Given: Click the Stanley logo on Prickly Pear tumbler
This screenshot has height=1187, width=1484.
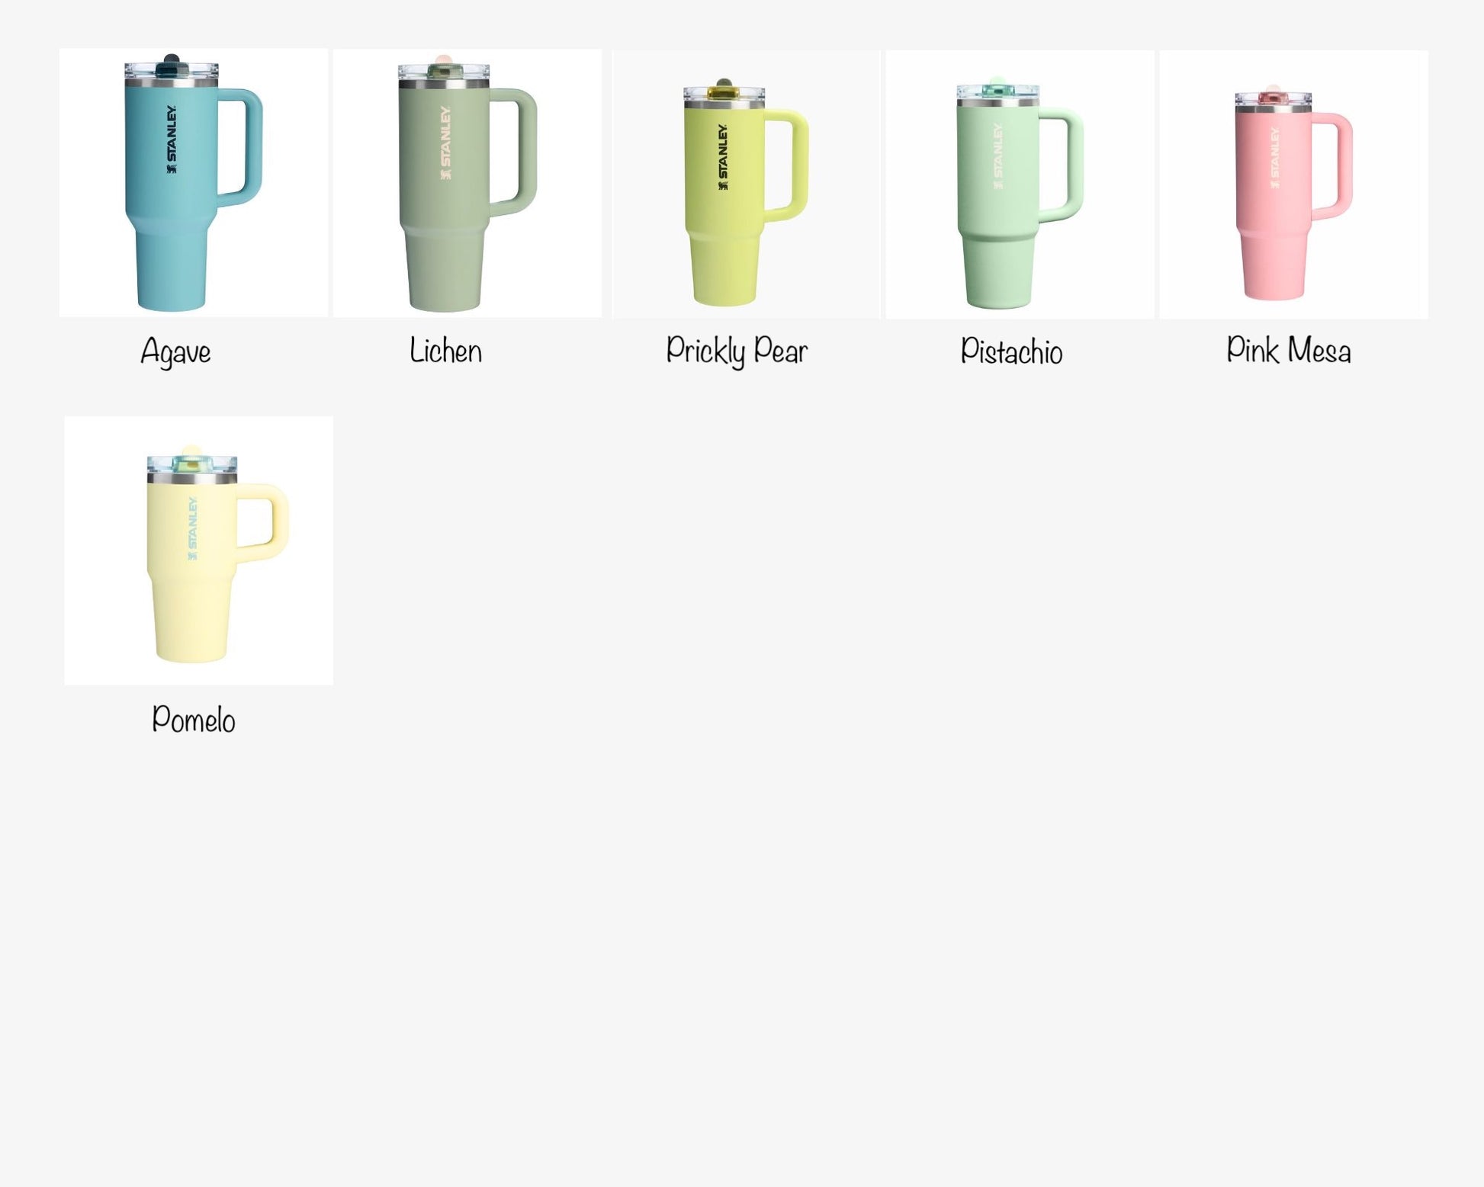Looking at the screenshot, I should pyautogui.click(x=723, y=157).
